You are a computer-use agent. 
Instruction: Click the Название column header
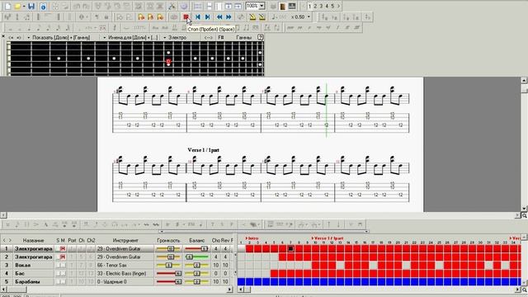click(x=33, y=240)
